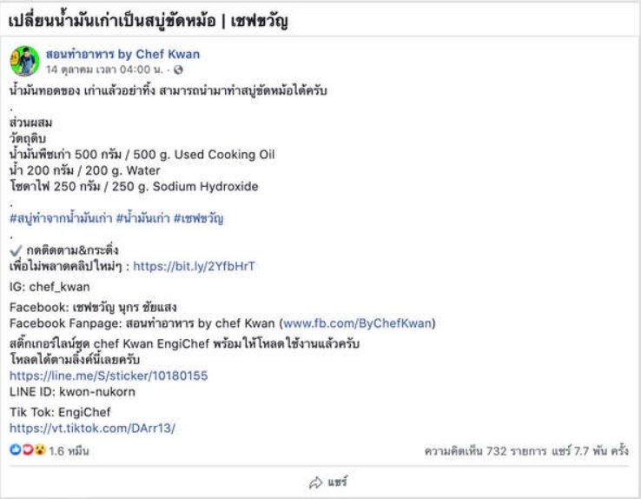
Task: Open www.fb.com/ByChefKwan fanpage link
Action: point(358,323)
